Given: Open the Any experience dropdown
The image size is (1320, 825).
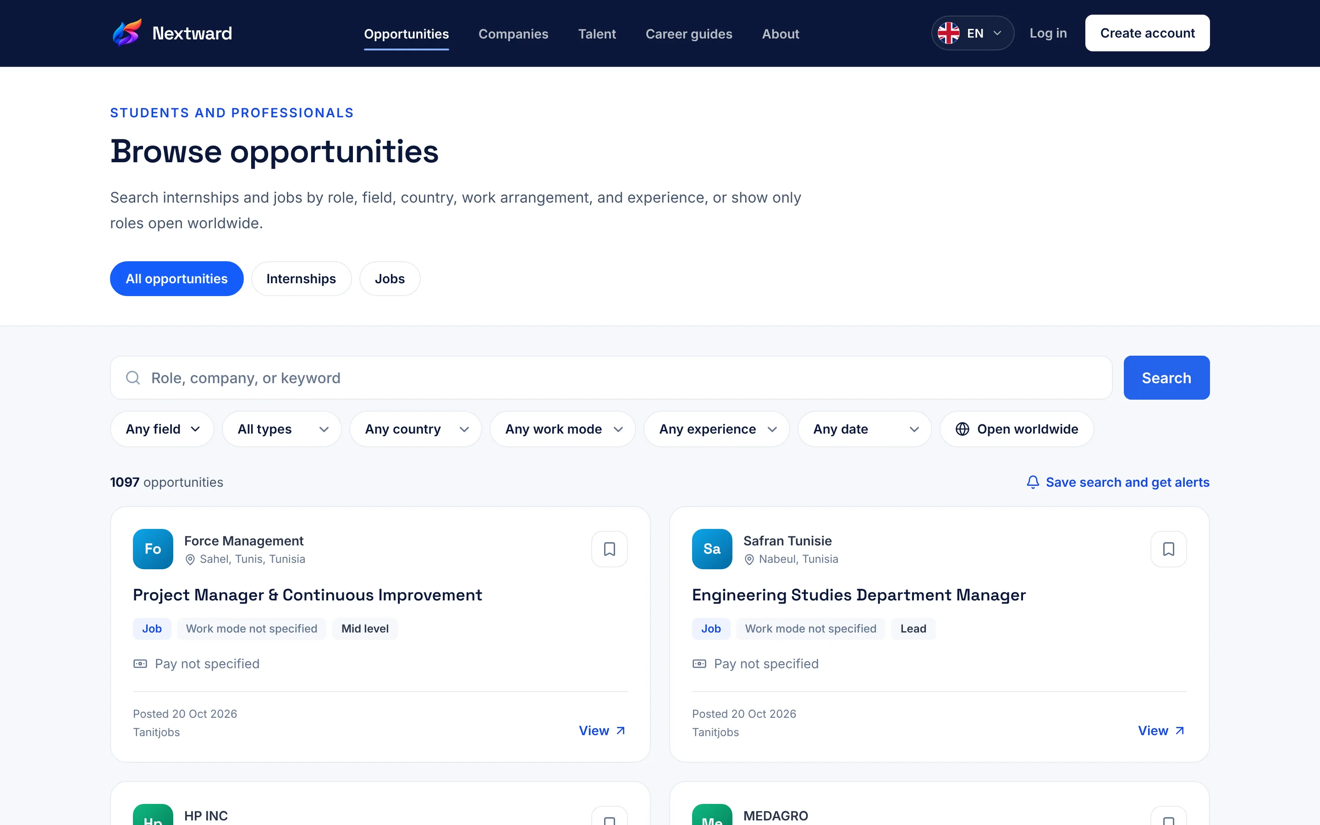Looking at the screenshot, I should 716,429.
